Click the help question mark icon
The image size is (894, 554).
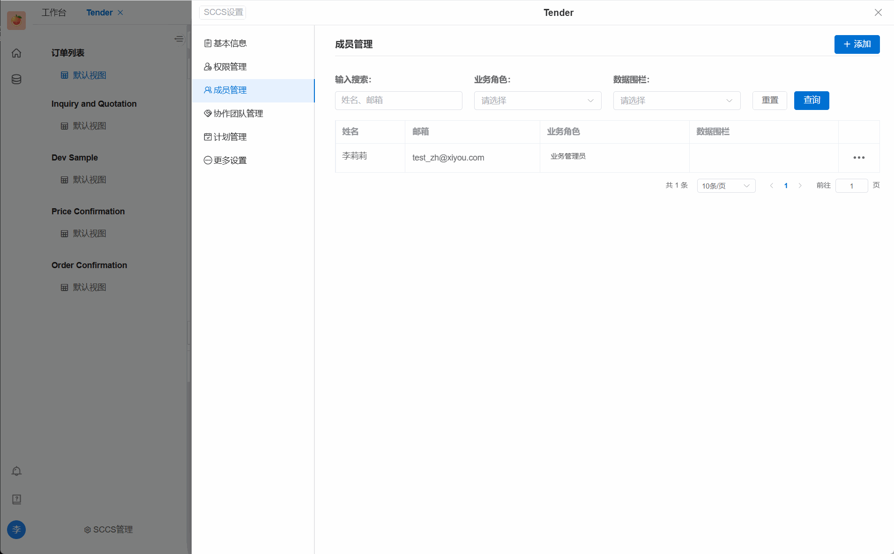[16, 499]
